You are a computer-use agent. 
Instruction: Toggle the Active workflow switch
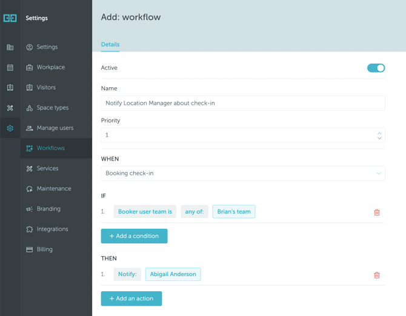tap(376, 68)
